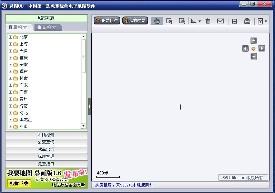
Task: Expand the 福建 tree node
Action: (x=11, y=72)
